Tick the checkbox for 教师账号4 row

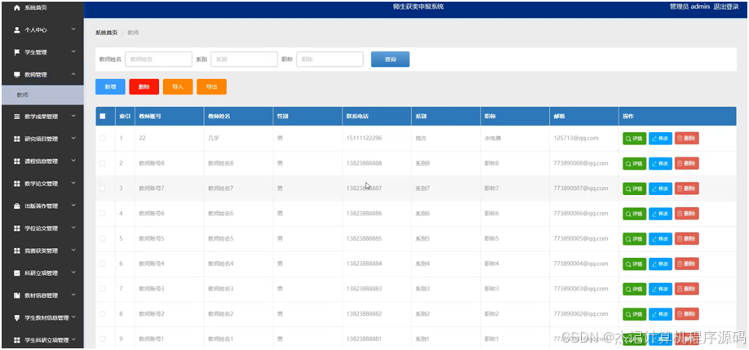click(103, 264)
